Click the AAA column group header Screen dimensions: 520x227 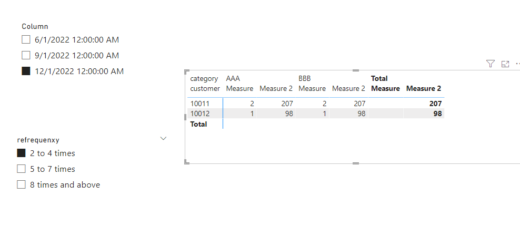tap(233, 79)
